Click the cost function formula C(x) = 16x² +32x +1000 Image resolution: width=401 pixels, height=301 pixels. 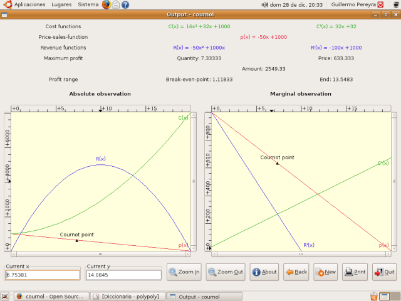tap(199, 26)
